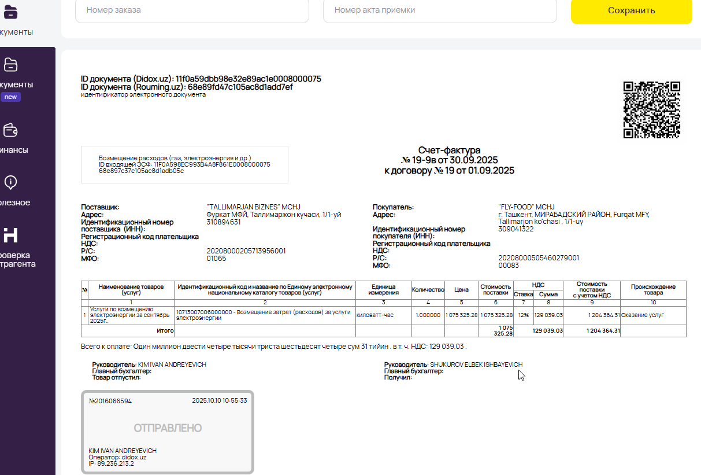Open the counterparty check icon
This screenshot has width=701, height=475.
pyautogui.click(x=10, y=235)
